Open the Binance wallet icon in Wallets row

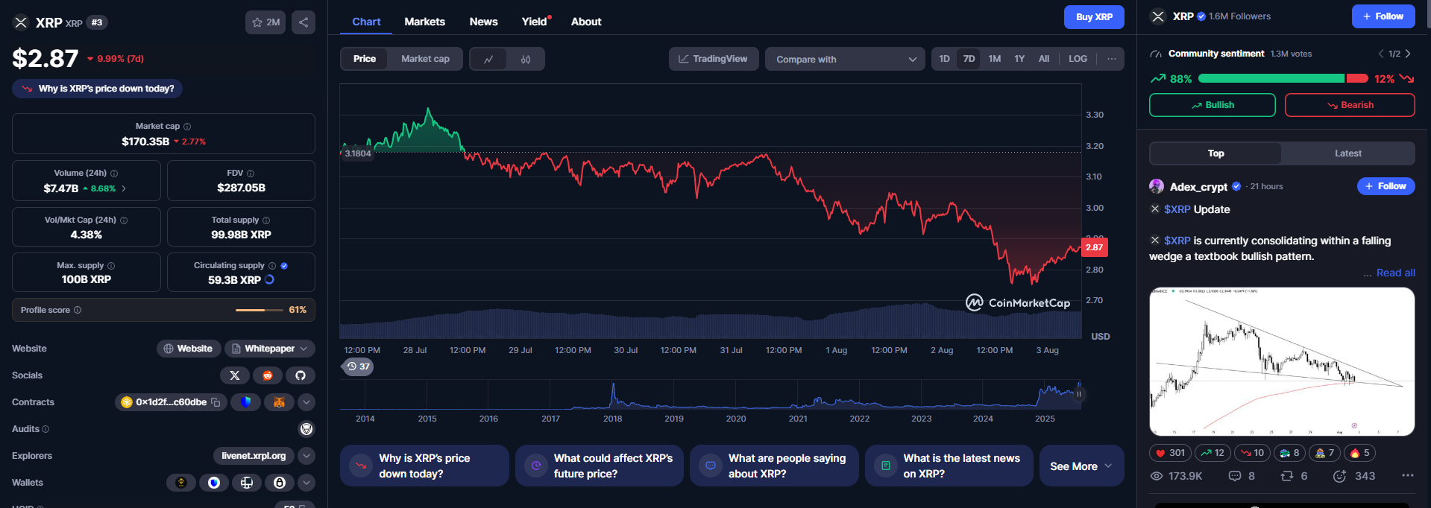181,483
